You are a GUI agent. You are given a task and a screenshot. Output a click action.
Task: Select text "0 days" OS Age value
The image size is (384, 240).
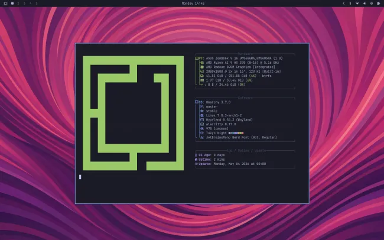coord(219,155)
